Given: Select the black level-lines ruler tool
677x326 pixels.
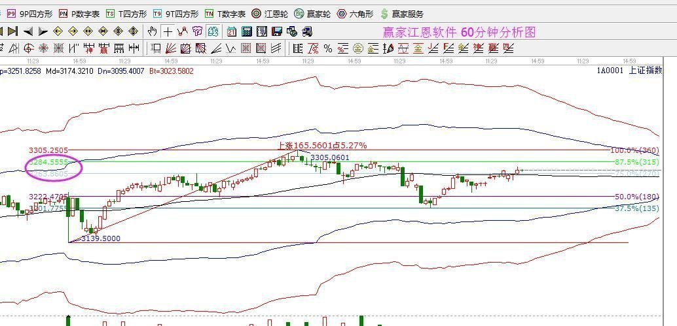Looking at the screenshot, I should coord(298,48).
